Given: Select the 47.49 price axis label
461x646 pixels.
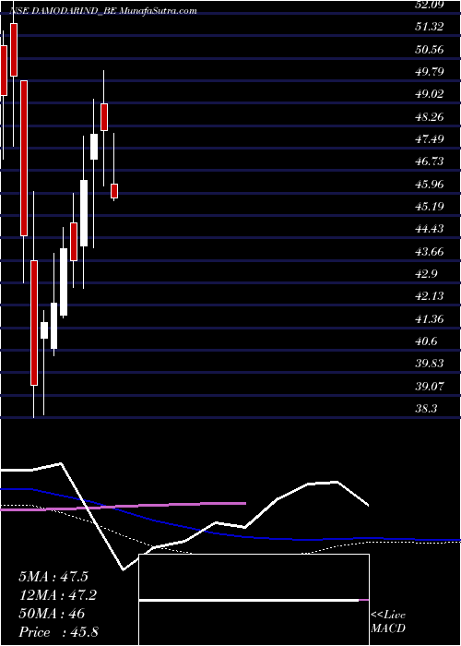Looking at the screenshot, I should click(429, 139).
